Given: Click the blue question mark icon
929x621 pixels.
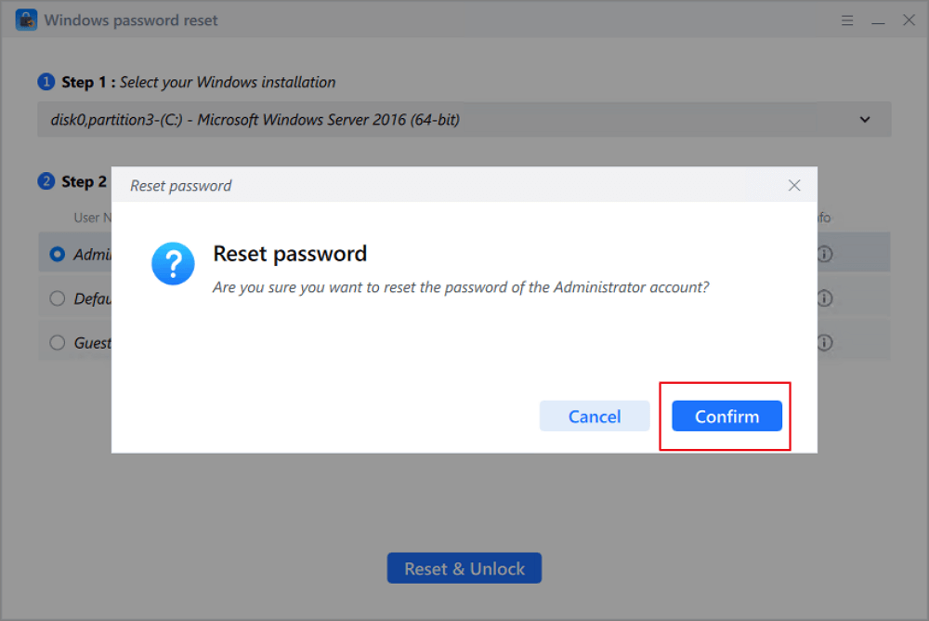Looking at the screenshot, I should 173,264.
